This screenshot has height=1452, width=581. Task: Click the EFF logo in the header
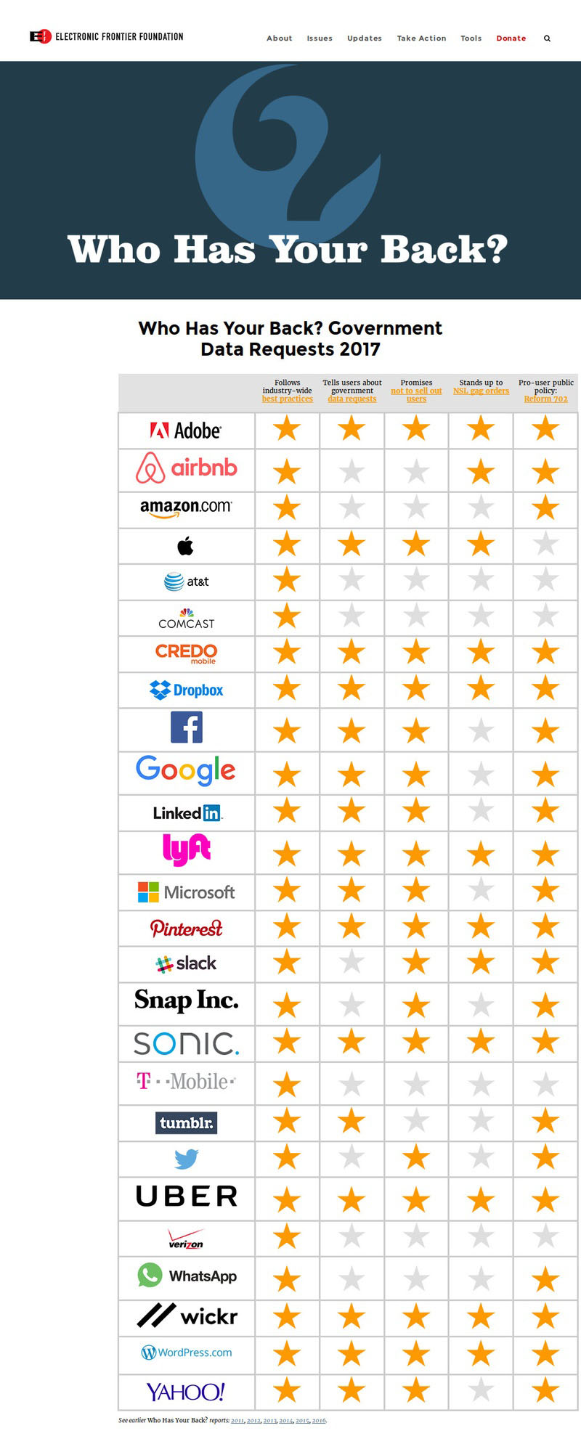coord(106,36)
